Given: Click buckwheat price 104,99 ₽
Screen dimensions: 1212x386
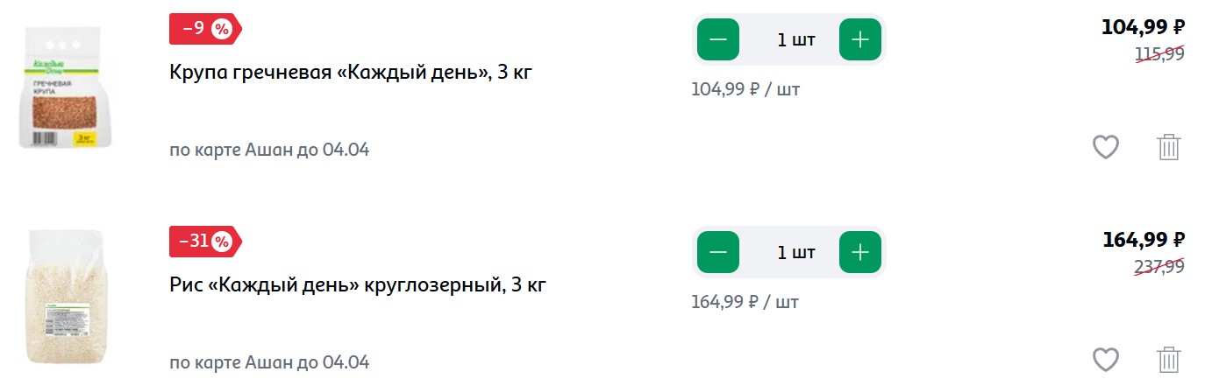Looking at the screenshot, I should (1144, 27).
